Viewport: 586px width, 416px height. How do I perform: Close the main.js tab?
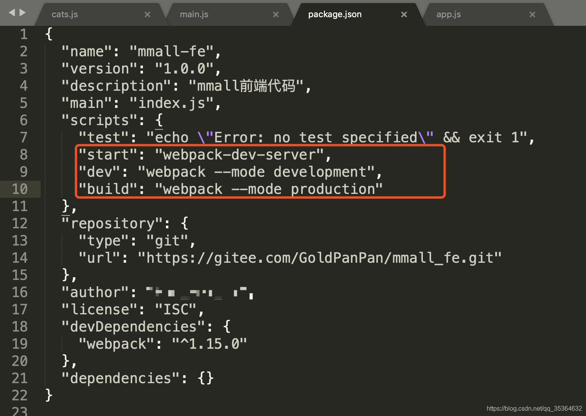[276, 14]
